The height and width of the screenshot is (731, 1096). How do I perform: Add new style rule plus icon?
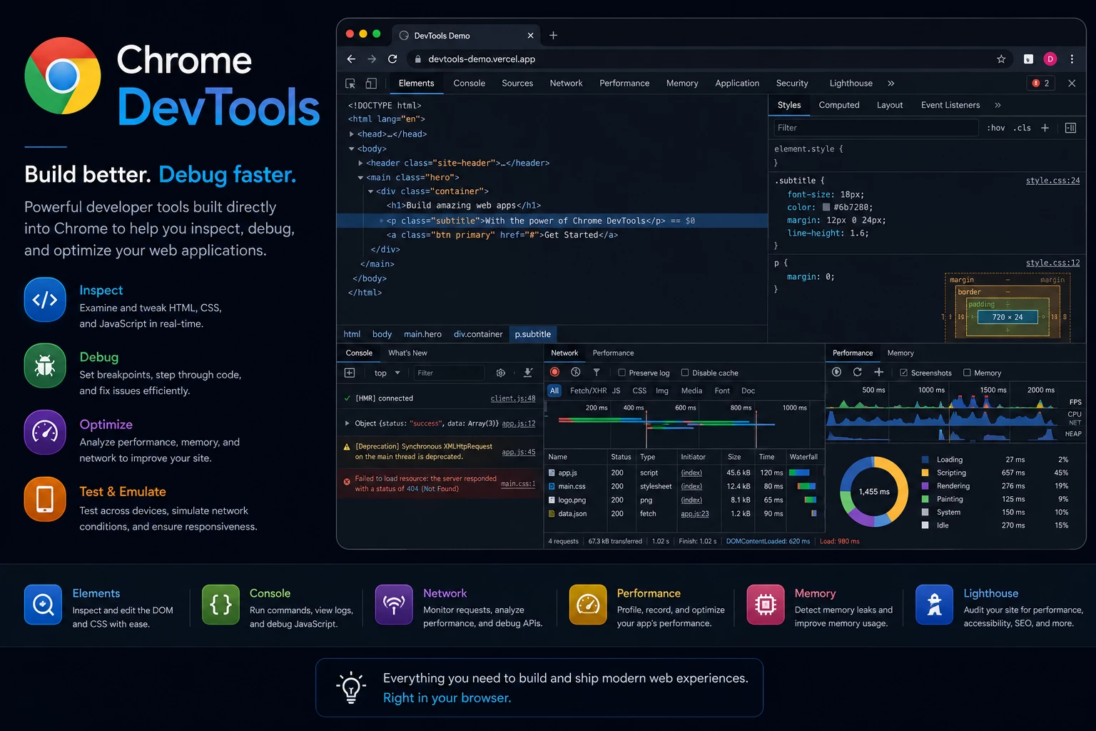click(x=1045, y=128)
